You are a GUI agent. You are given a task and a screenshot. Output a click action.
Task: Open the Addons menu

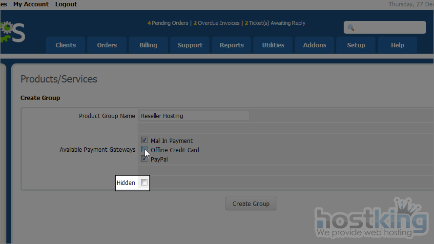click(314, 45)
